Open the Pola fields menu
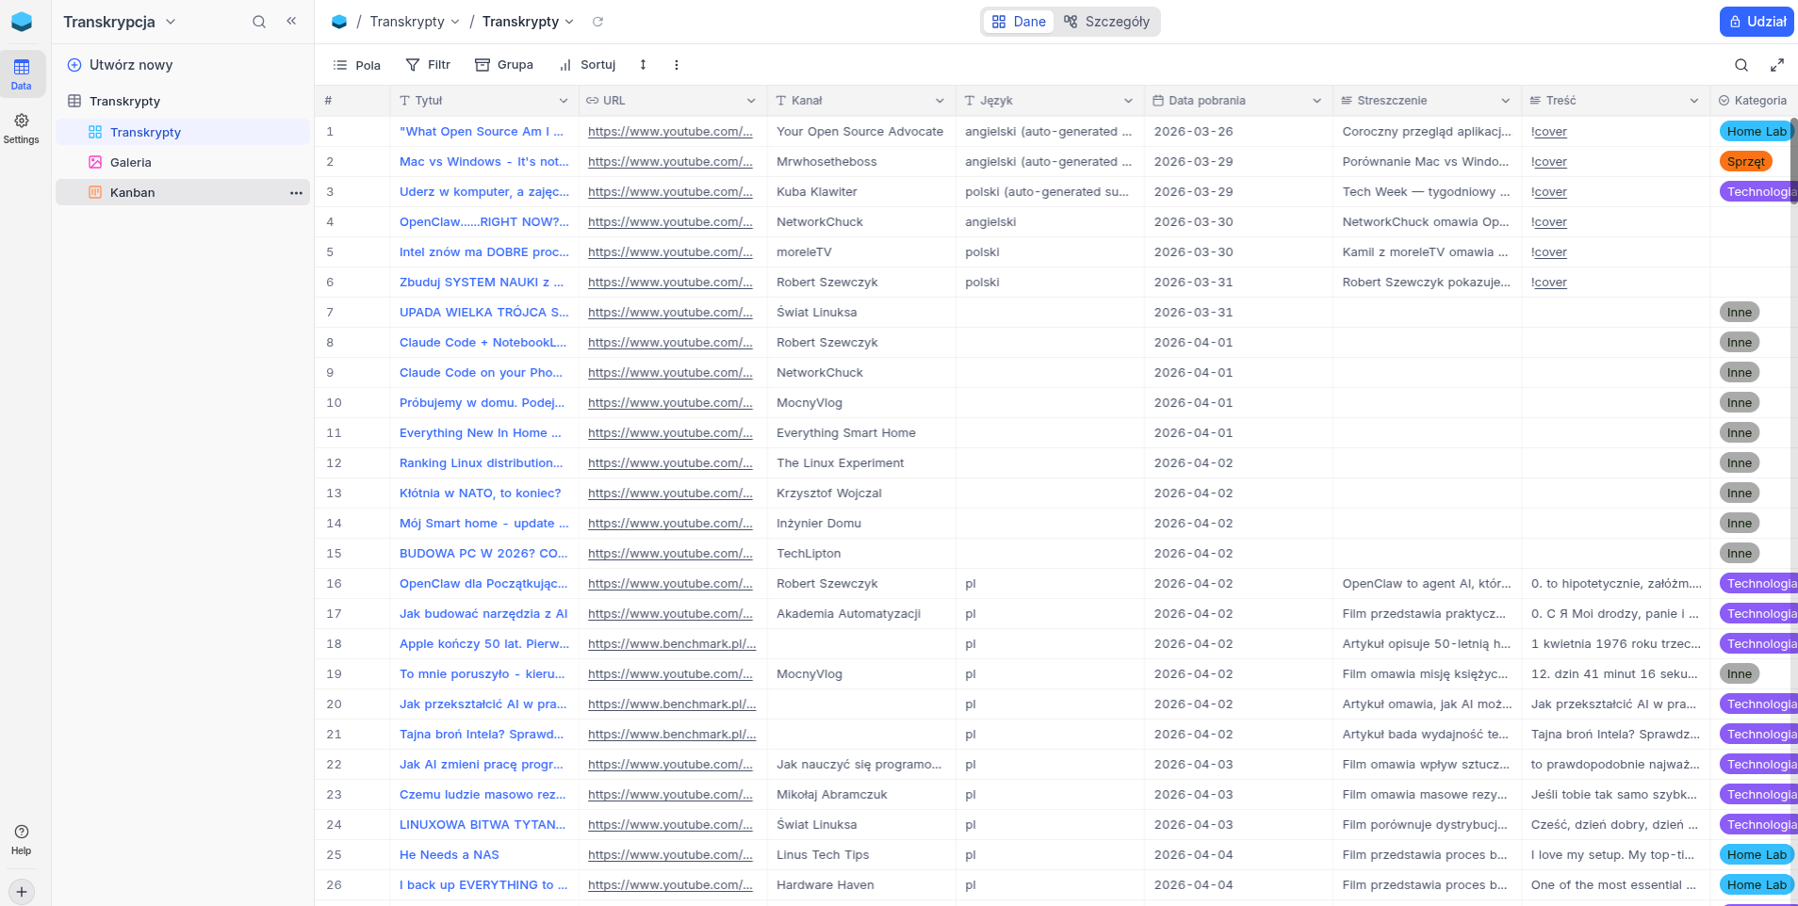The width and height of the screenshot is (1798, 906). (356, 65)
